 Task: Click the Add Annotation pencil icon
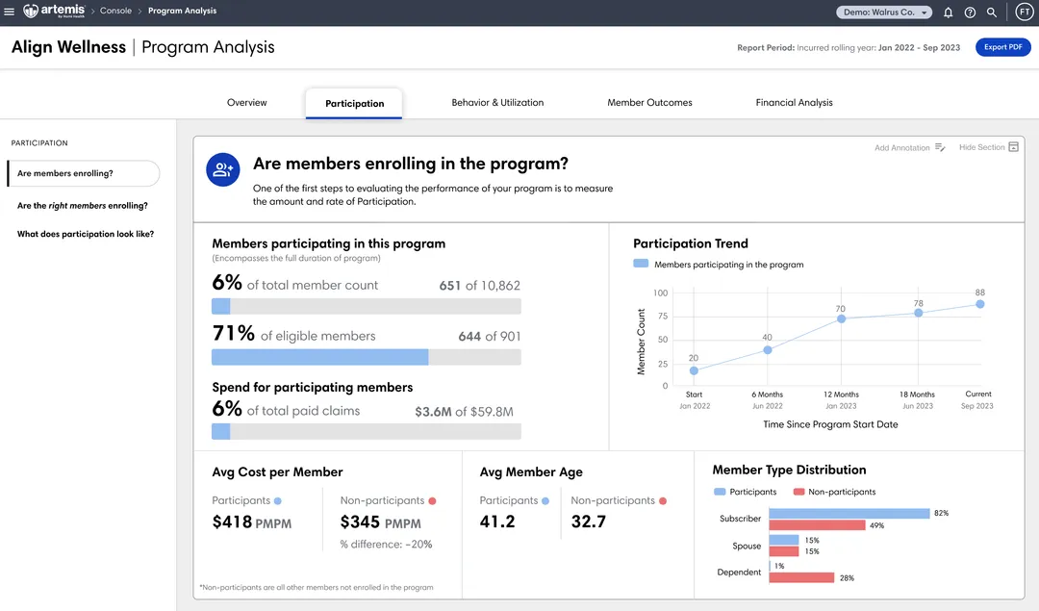point(940,148)
